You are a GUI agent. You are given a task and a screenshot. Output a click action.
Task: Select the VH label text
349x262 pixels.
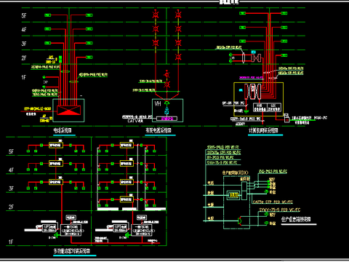(158, 103)
